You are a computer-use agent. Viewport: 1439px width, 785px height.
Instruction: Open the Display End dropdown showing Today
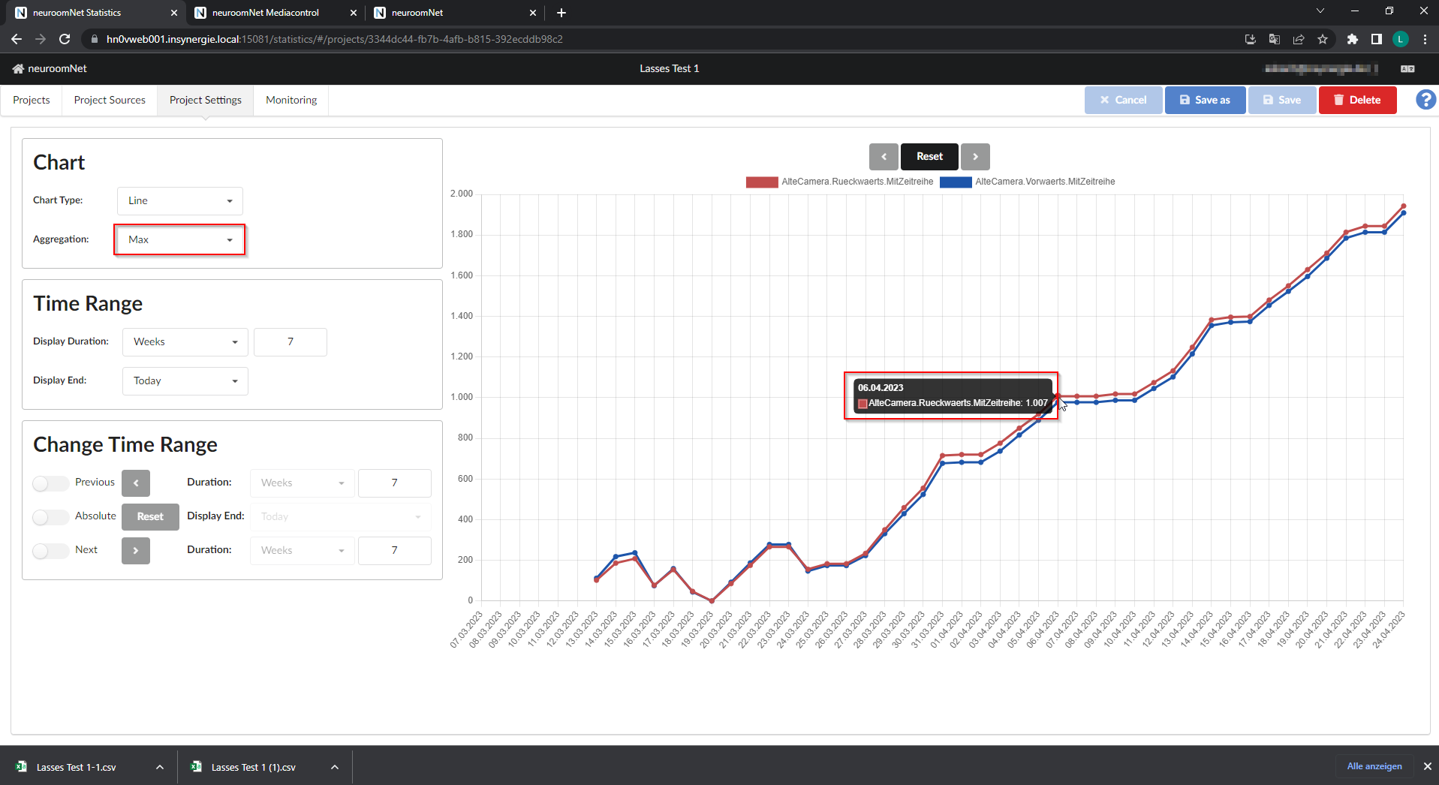pyautogui.click(x=185, y=380)
